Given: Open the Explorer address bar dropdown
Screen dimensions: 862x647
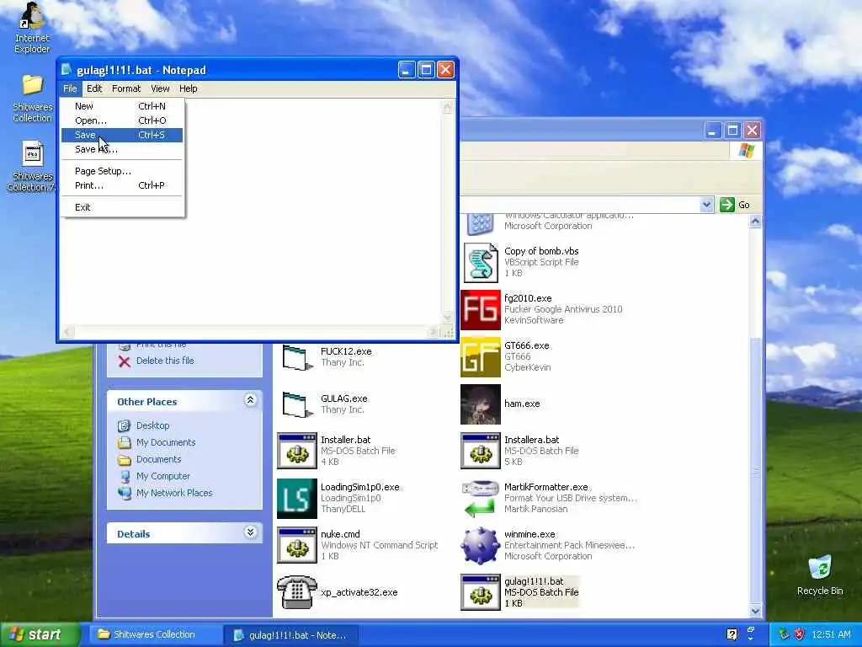Looking at the screenshot, I should click(x=706, y=205).
